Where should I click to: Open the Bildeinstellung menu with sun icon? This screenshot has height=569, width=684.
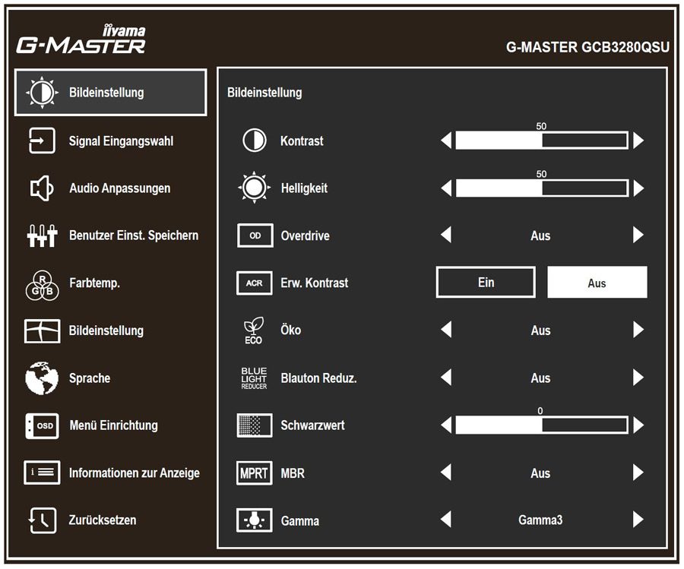(111, 93)
